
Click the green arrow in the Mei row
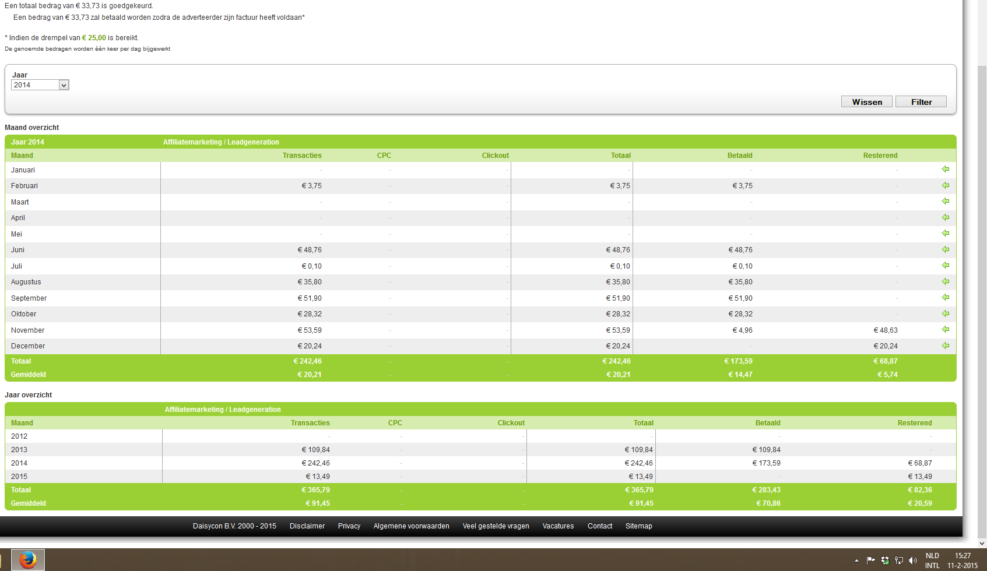946,233
